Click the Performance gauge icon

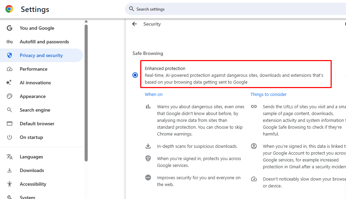(x=10, y=69)
